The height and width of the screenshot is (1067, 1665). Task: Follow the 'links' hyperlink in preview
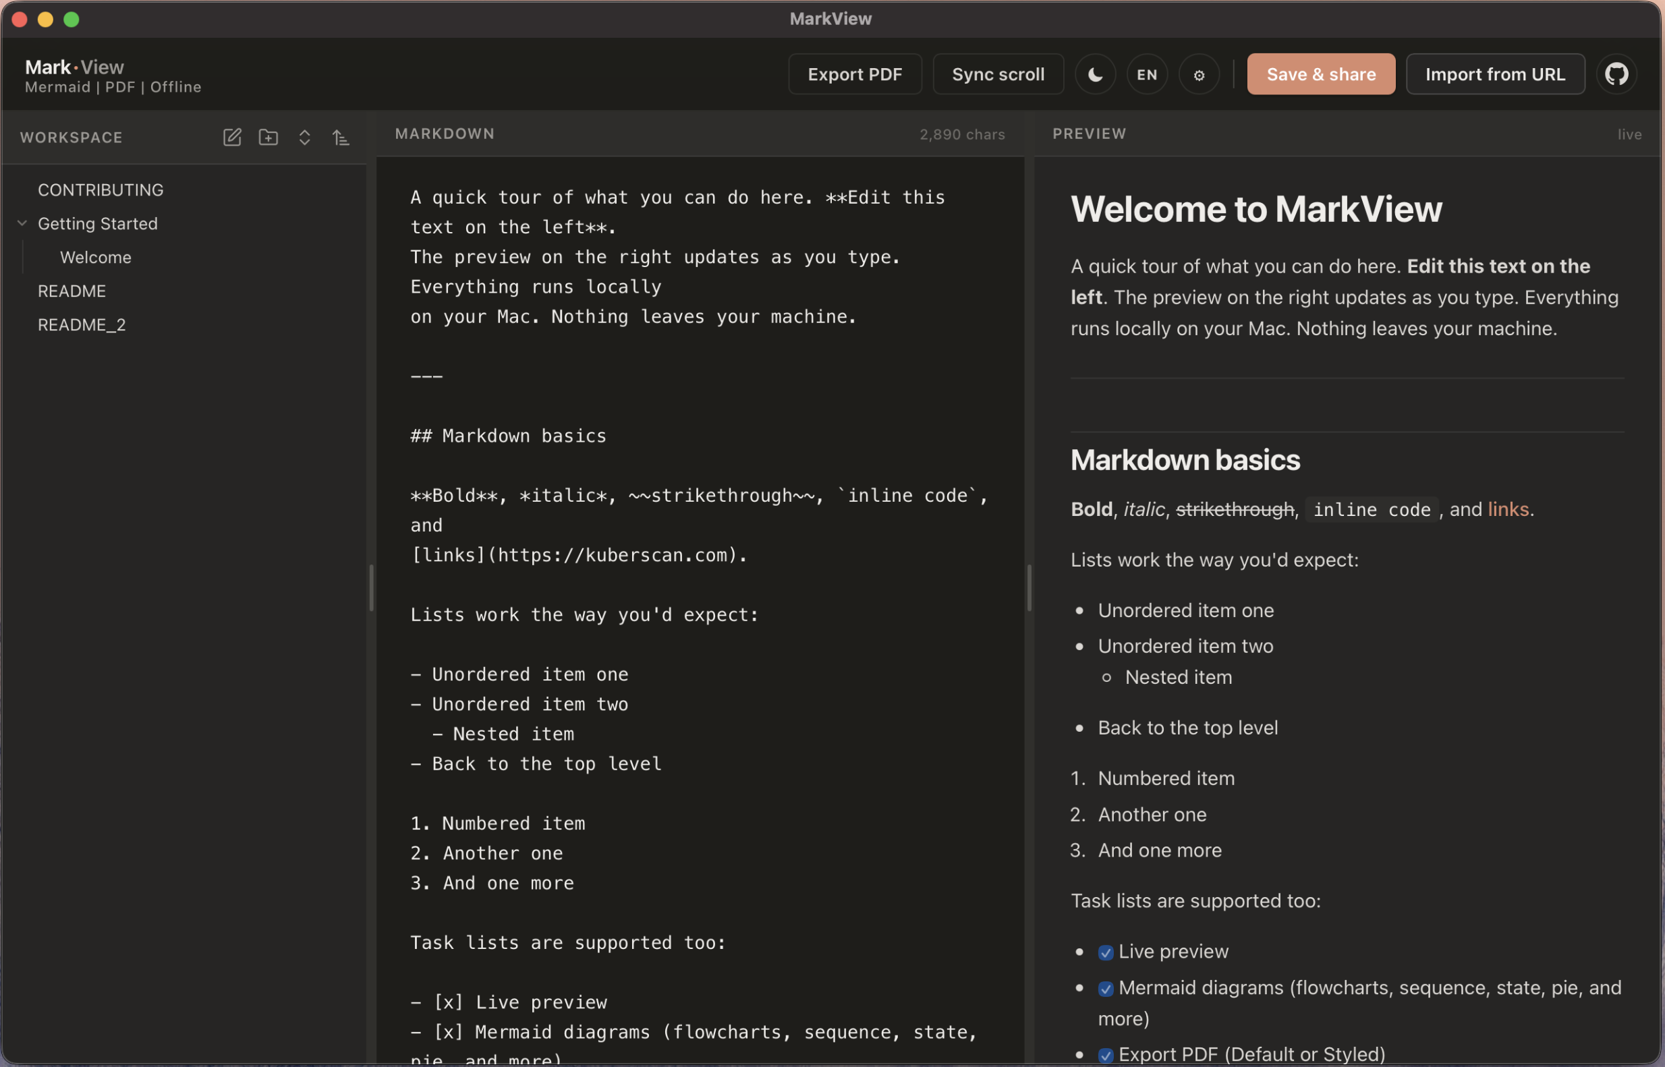[1508, 509]
